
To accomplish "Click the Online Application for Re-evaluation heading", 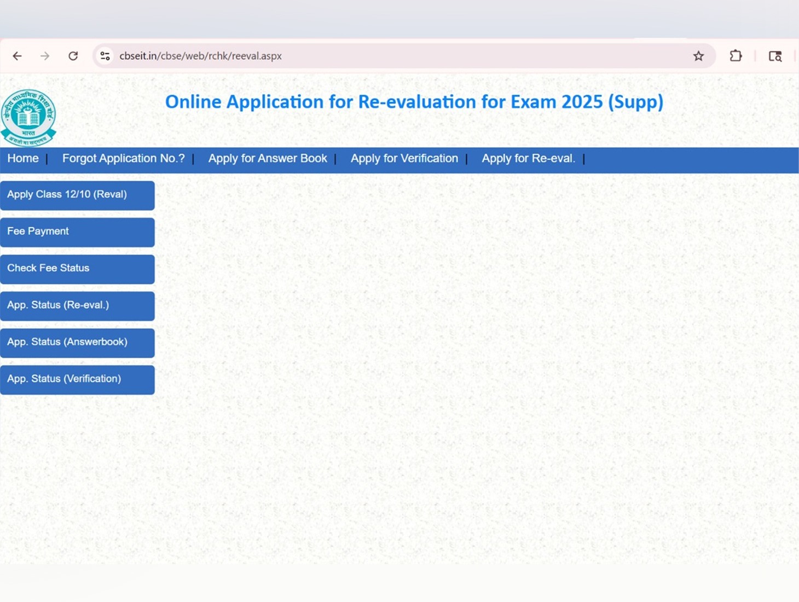I will 414,102.
